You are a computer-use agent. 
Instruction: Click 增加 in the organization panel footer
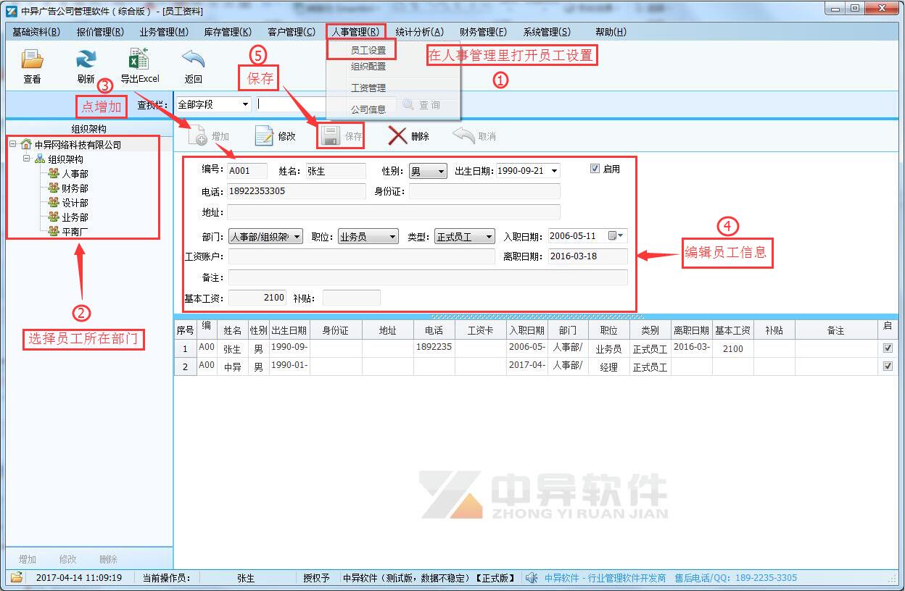tap(28, 559)
